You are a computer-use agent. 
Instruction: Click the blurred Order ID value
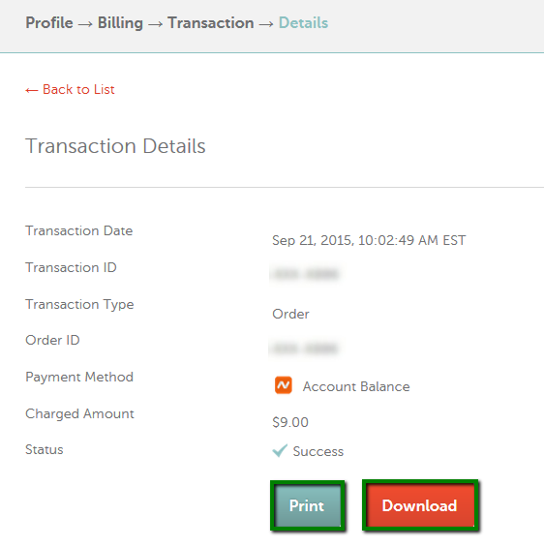click(x=305, y=349)
